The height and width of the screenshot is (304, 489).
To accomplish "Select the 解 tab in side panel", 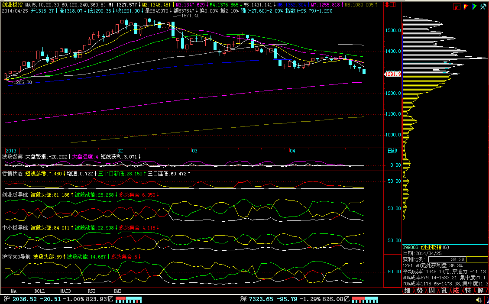I will click(x=480, y=290).
